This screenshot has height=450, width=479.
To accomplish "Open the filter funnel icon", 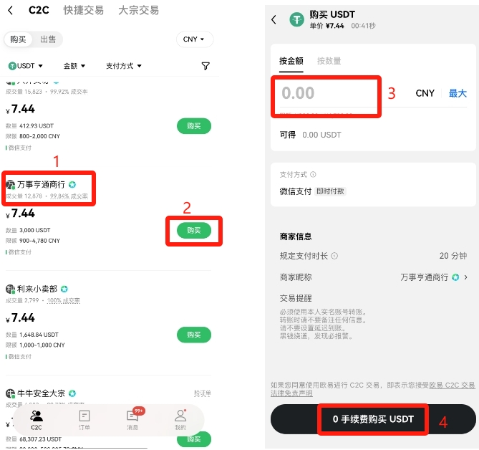I will (205, 66).
